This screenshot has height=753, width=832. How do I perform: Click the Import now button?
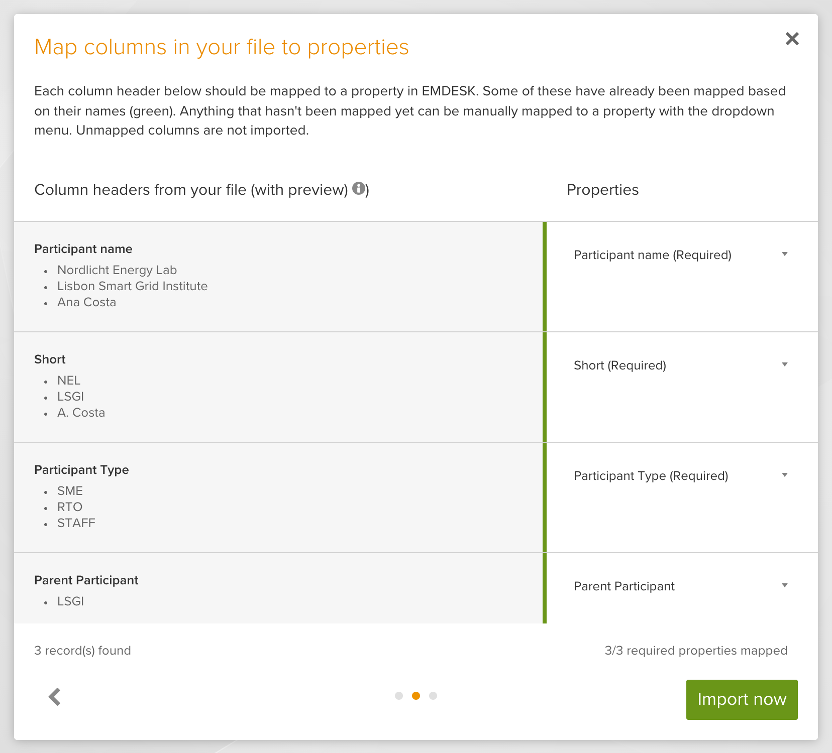(742, 699)
